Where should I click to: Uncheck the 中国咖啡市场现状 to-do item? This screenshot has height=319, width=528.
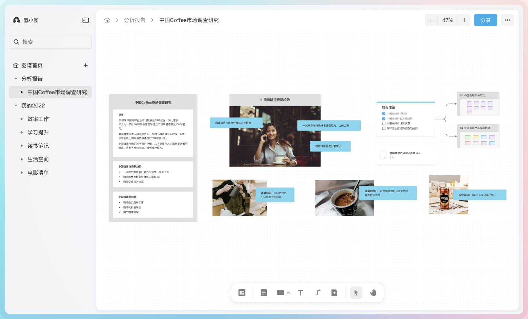384,114
